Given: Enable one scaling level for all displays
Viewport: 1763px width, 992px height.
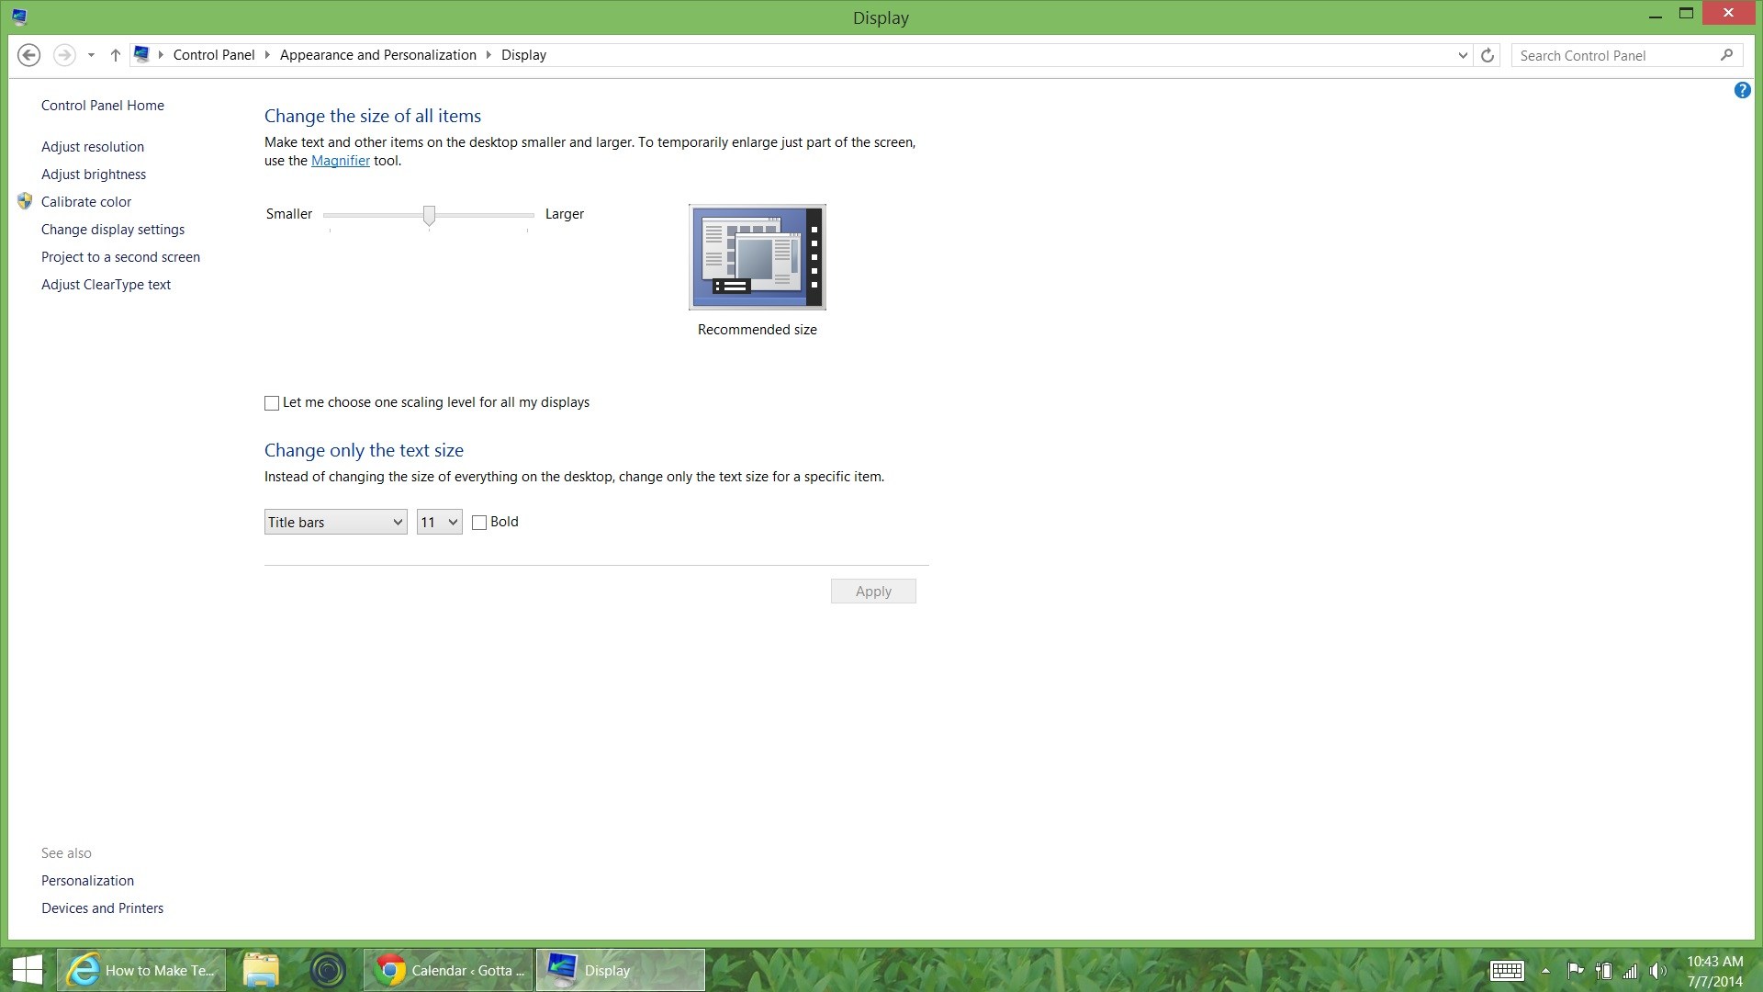Looking at the screenshot, I should coord(271,403).
